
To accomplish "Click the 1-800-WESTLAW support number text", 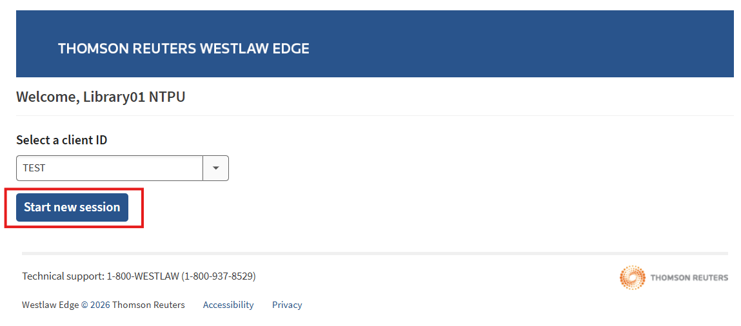I will (143, 276).
